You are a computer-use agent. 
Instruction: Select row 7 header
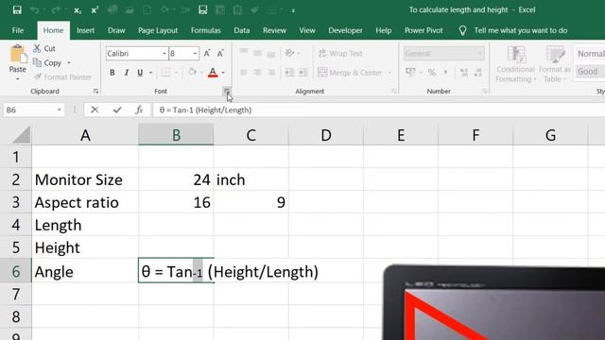pyautogui.click(x=15, y=294)
